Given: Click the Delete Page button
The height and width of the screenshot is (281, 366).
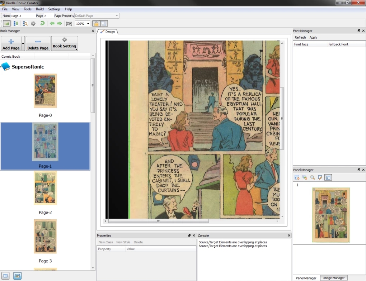Looking at the screenshot, I should tap(38, 43).
